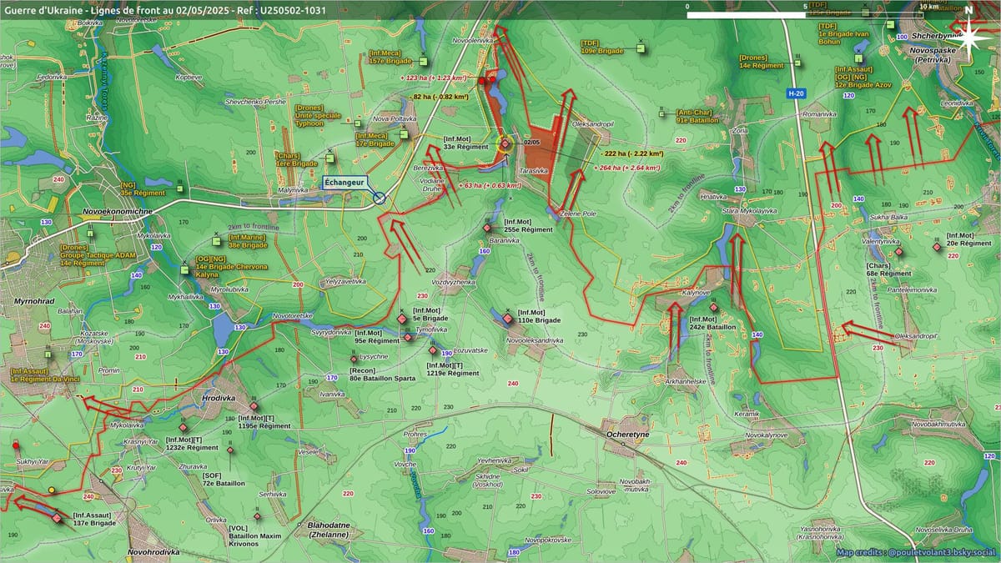The image size is (1001, 563).
Task: Click the 137e Brigade assault diamond marker
Action: [x=57, y=519]
